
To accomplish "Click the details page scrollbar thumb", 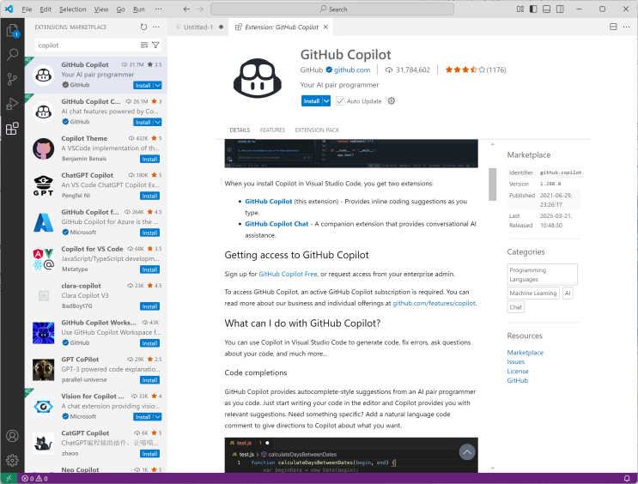I will (x=492, y=185).
